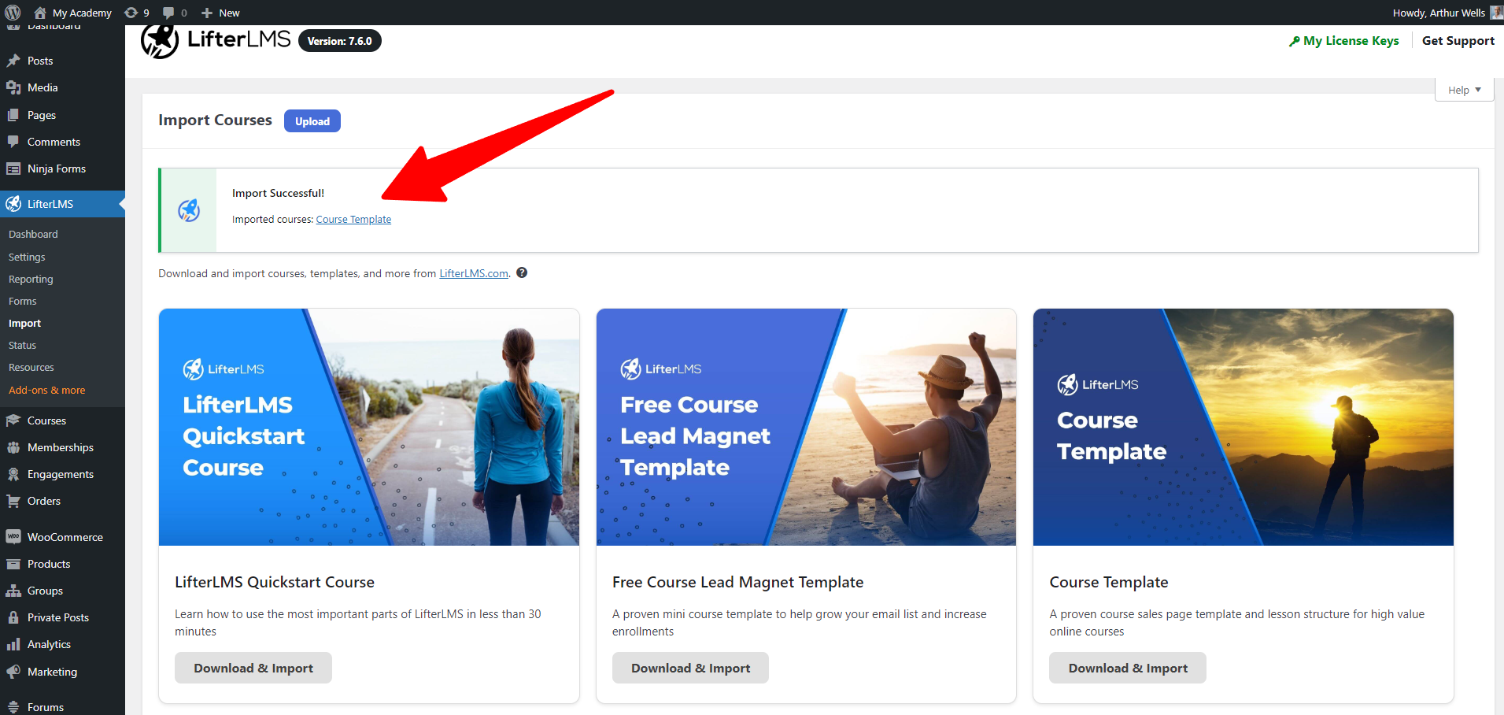Select the Ninja Forms sidebar icon
Viewport: 1504px width, 715px height.
pos(16,169)
